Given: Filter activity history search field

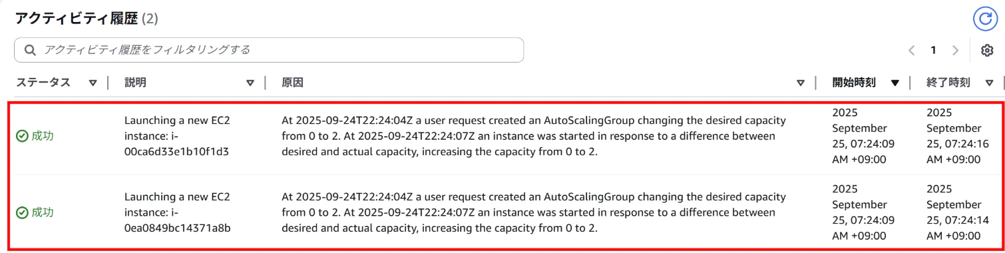Looking at the screenshot, I should [x=269, y=50].
